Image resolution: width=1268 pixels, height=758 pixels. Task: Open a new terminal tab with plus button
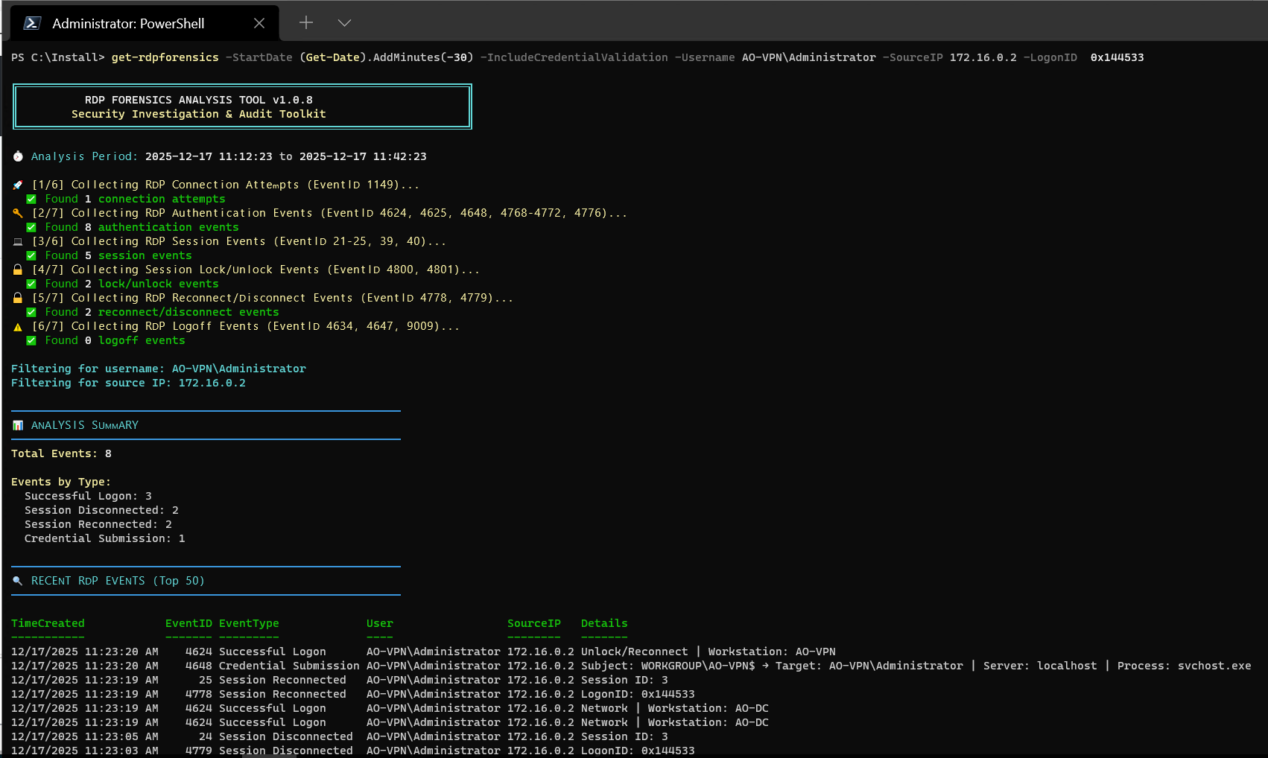pos(306,23)
